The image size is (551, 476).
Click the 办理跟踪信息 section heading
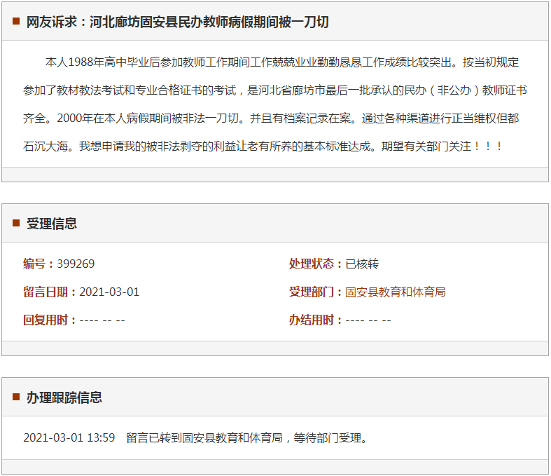point(64,397)
